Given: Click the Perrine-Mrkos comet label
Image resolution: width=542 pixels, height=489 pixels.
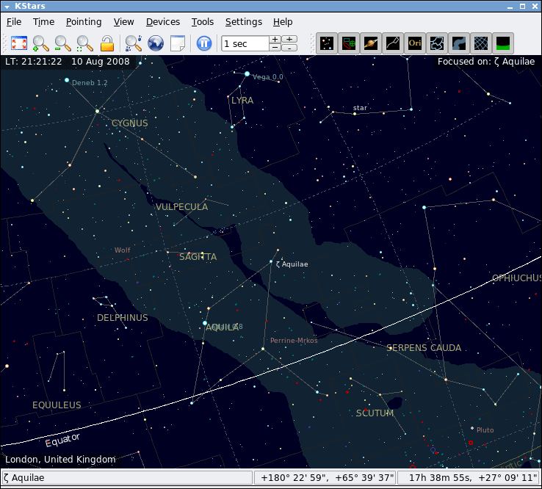Looking at the screenshot, I should coord(294,341).
